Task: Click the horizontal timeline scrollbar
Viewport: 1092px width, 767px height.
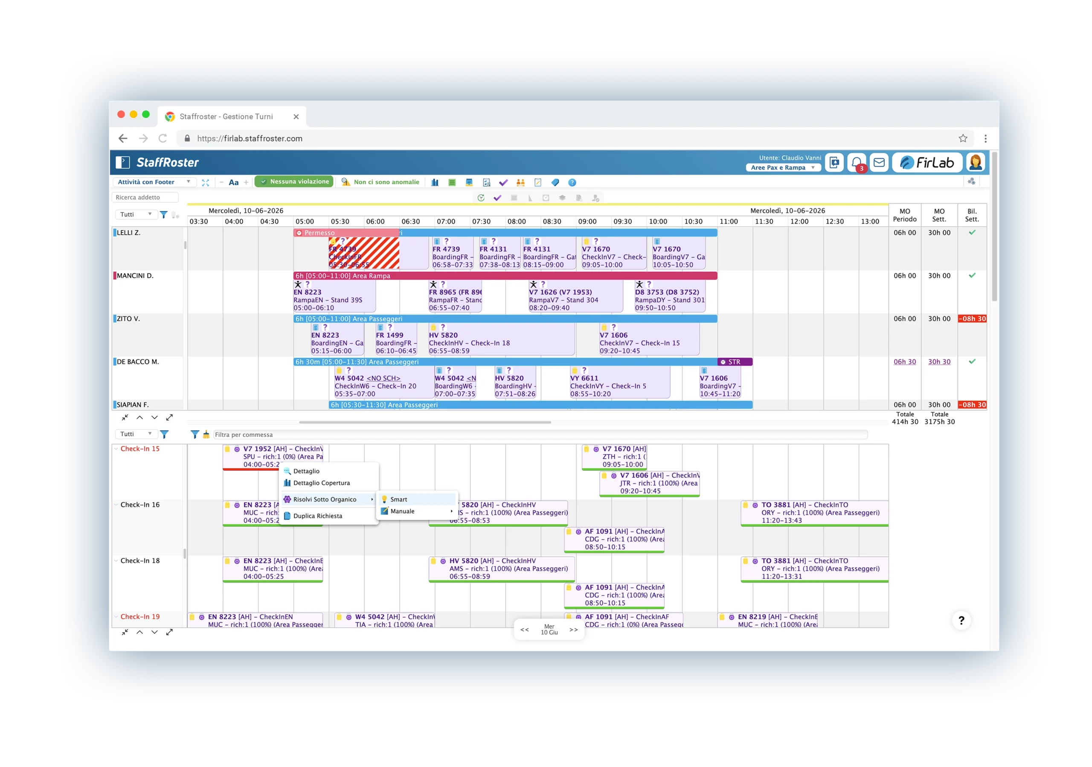Action: coord(425,422)
